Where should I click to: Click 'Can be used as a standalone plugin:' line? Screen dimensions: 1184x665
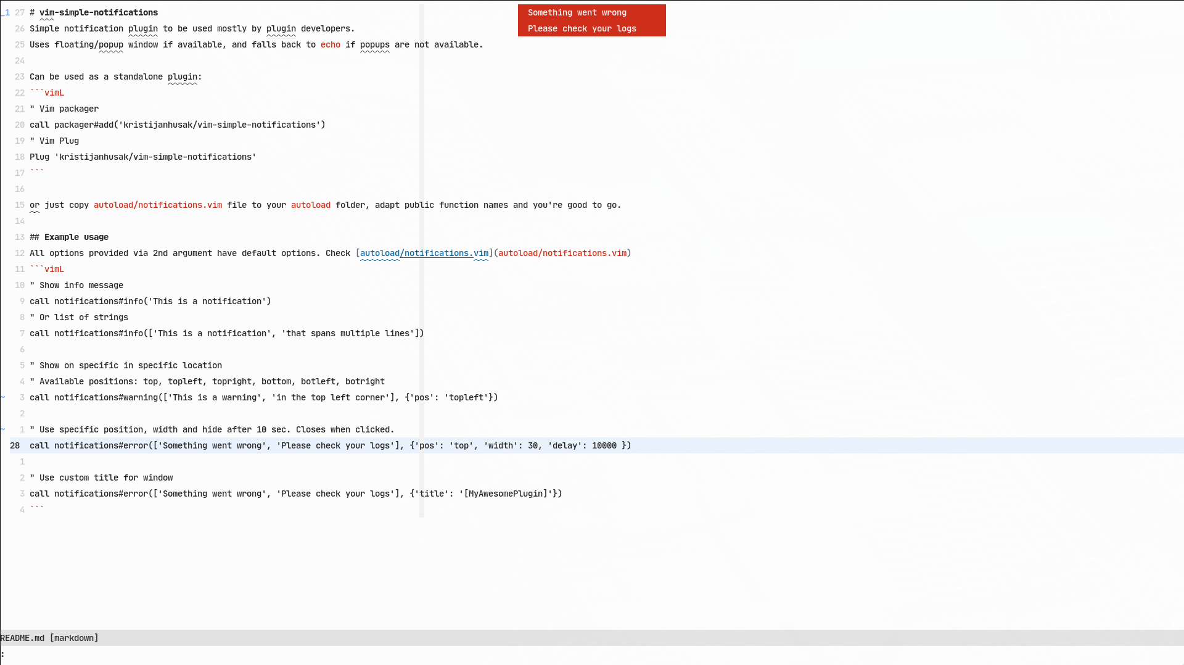coord(116,76)
